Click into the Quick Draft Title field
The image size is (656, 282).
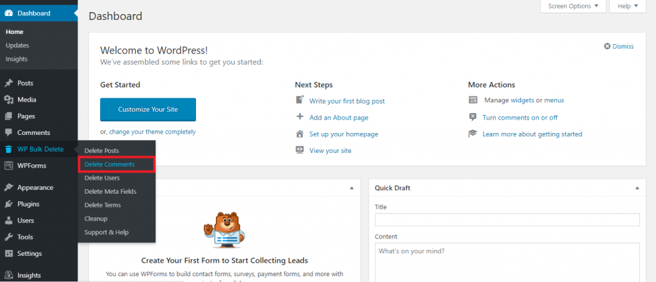click(507, 219)
